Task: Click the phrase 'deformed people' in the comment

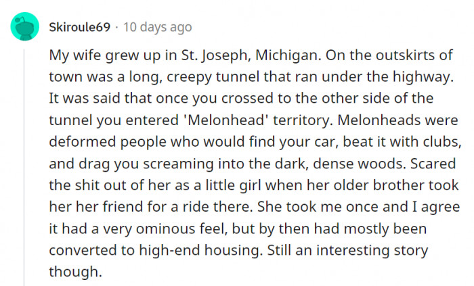Action: (108, 142)
